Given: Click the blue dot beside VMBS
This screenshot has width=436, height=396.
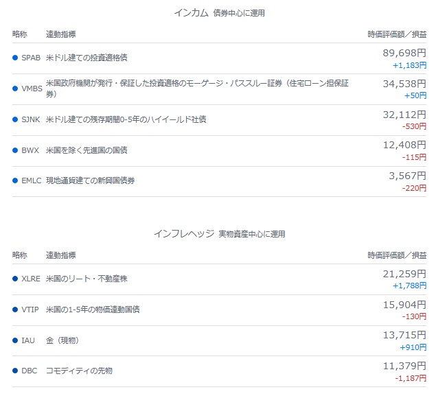Looking at the screenshot, I should 15,89.
